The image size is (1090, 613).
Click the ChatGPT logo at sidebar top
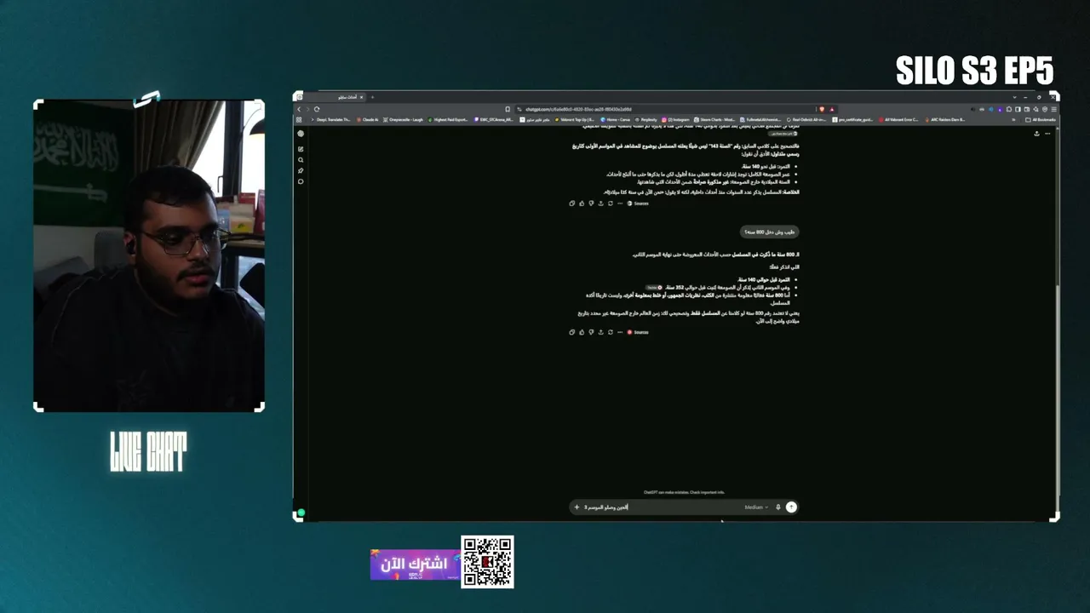(301, 134)
